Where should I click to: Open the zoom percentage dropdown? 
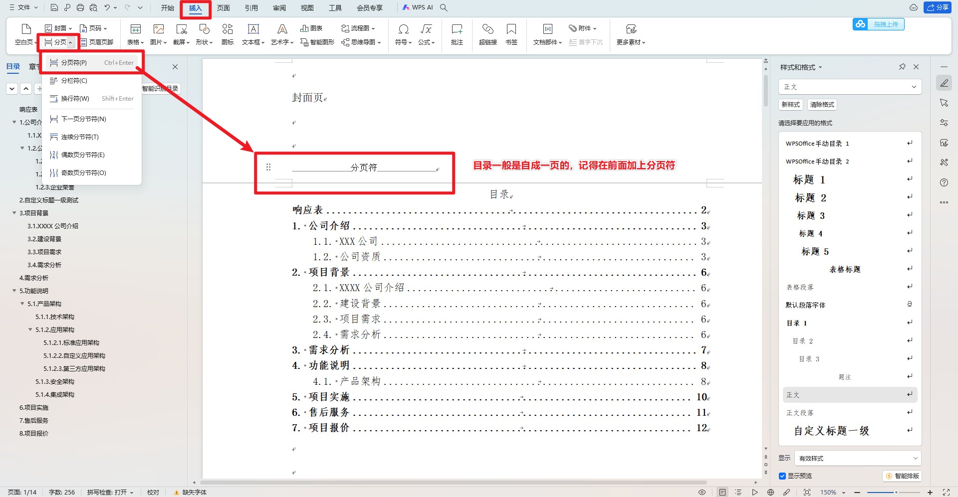[833, 492]
